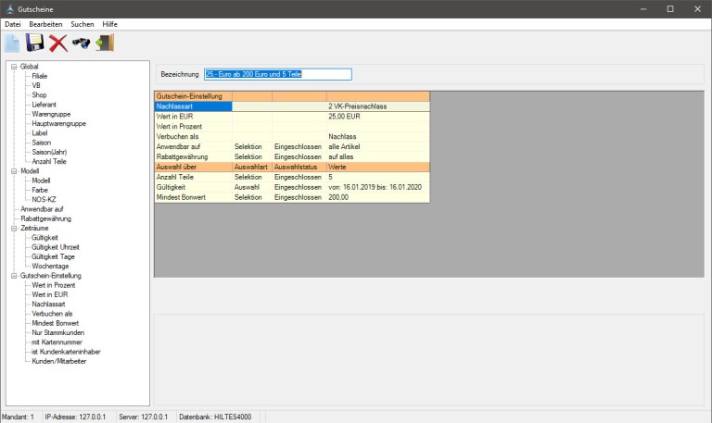Open the Bearbeiten menu
This screenshot has height=423, width=712.
45,23
